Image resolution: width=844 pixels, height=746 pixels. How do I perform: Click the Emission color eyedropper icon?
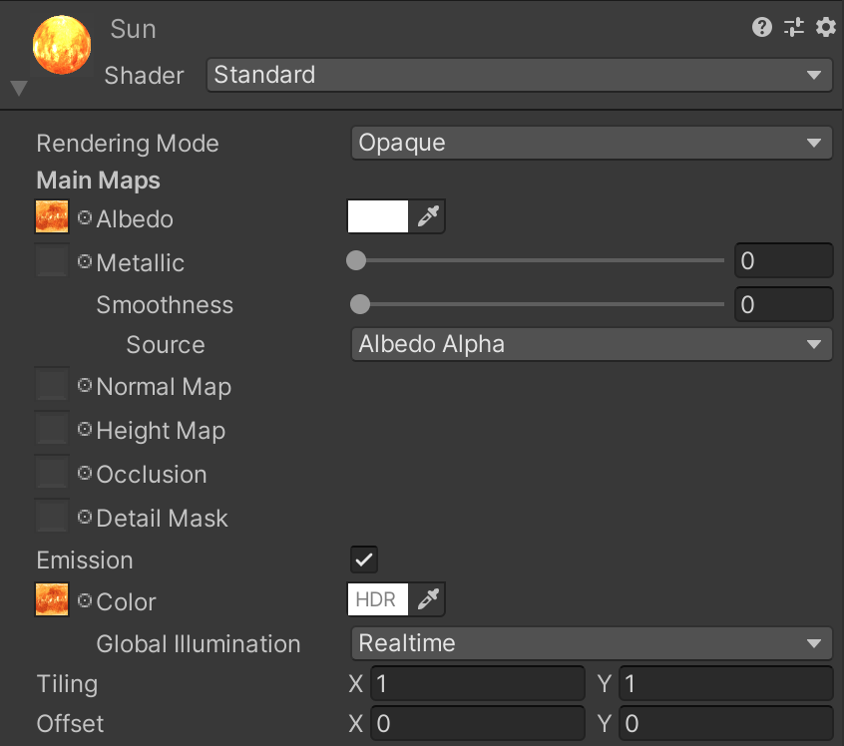(428, 599)
